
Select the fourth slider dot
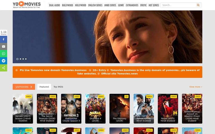26,59
